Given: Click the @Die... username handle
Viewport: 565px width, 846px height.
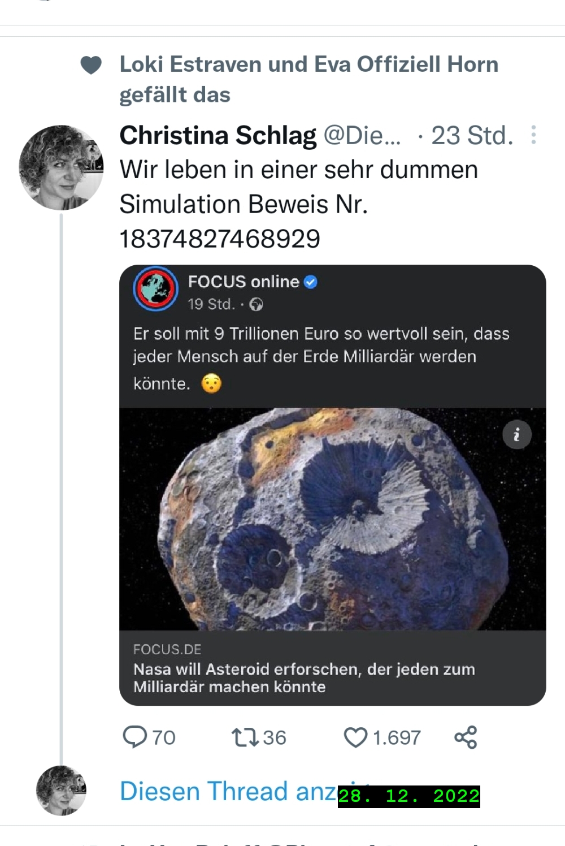Looking at the screenshot, I should [362, 136].
